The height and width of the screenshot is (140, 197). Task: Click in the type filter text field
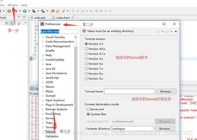point(59,32)
